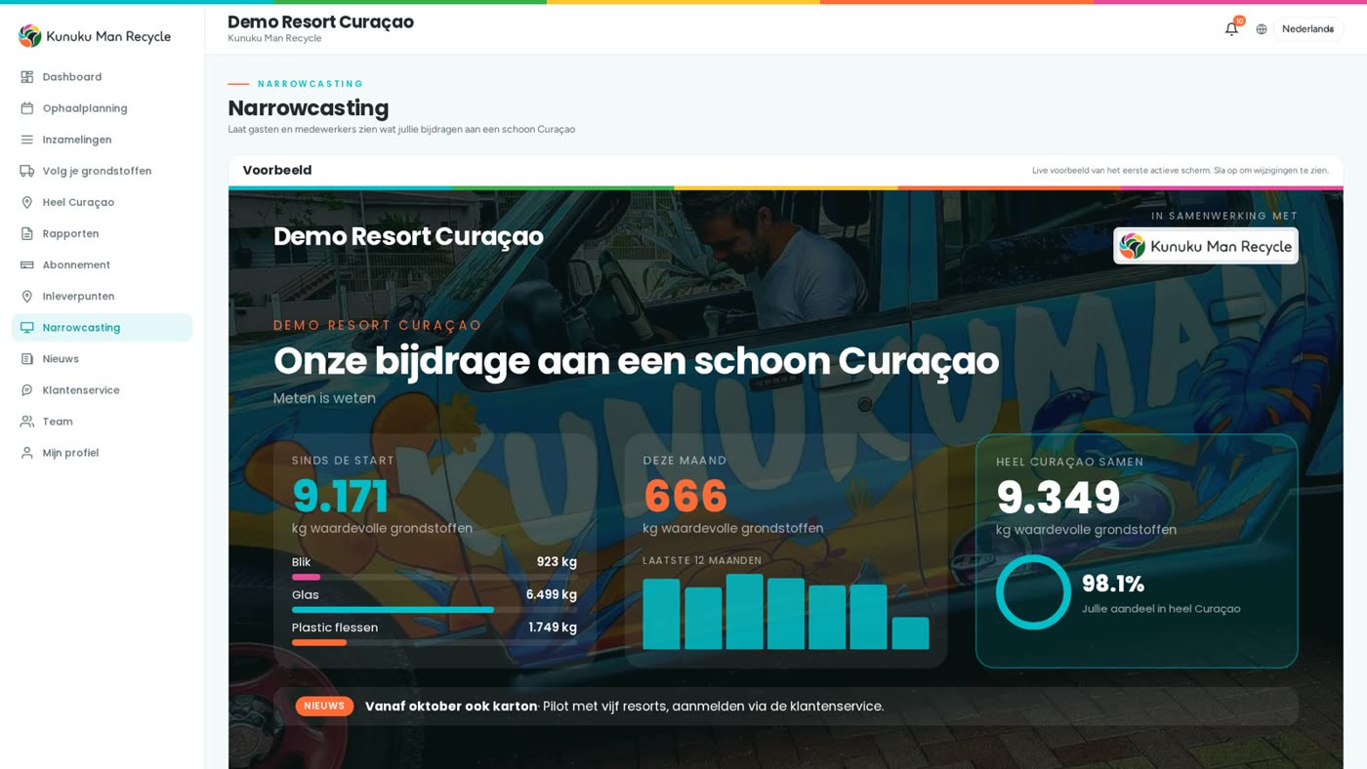Open notifications via the bell icon

coord(1231,28)
